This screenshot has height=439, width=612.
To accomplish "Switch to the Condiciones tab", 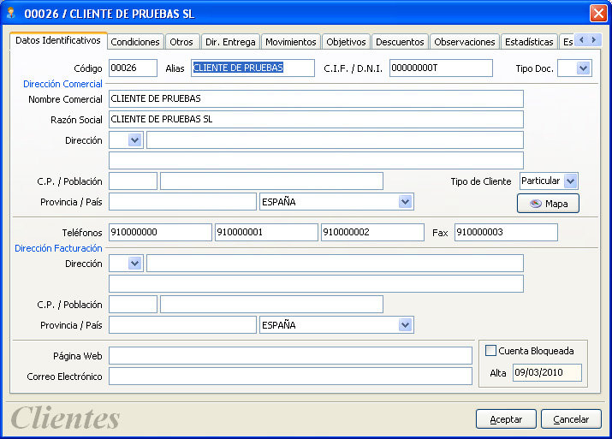I will tap(135, 42).
